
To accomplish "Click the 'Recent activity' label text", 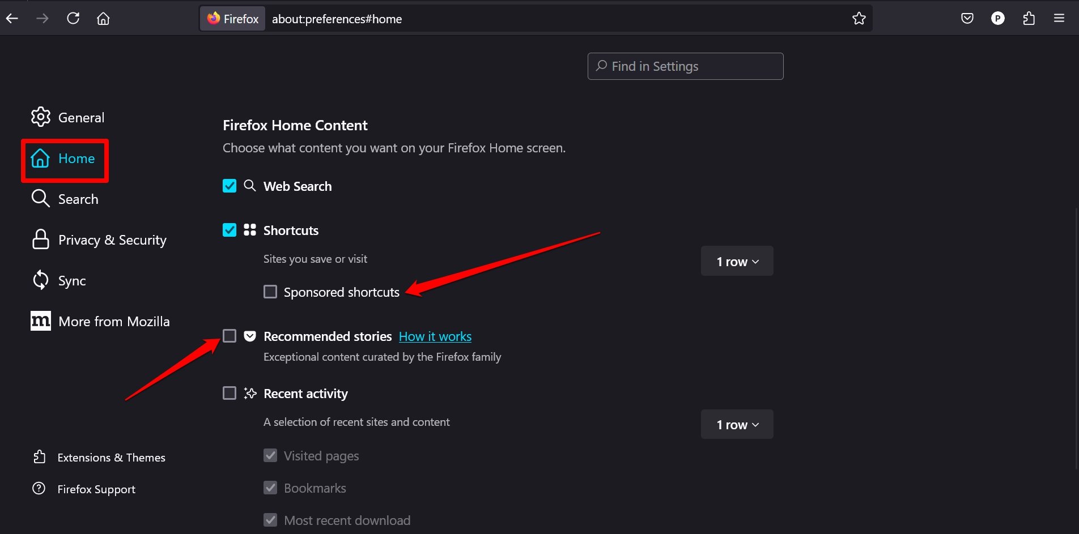I will pos(305,394).
